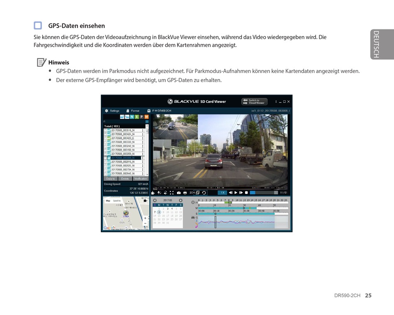Open more options for 20170508_083423_E
This screenshot has height=315, width=394.
pos(143,138)
